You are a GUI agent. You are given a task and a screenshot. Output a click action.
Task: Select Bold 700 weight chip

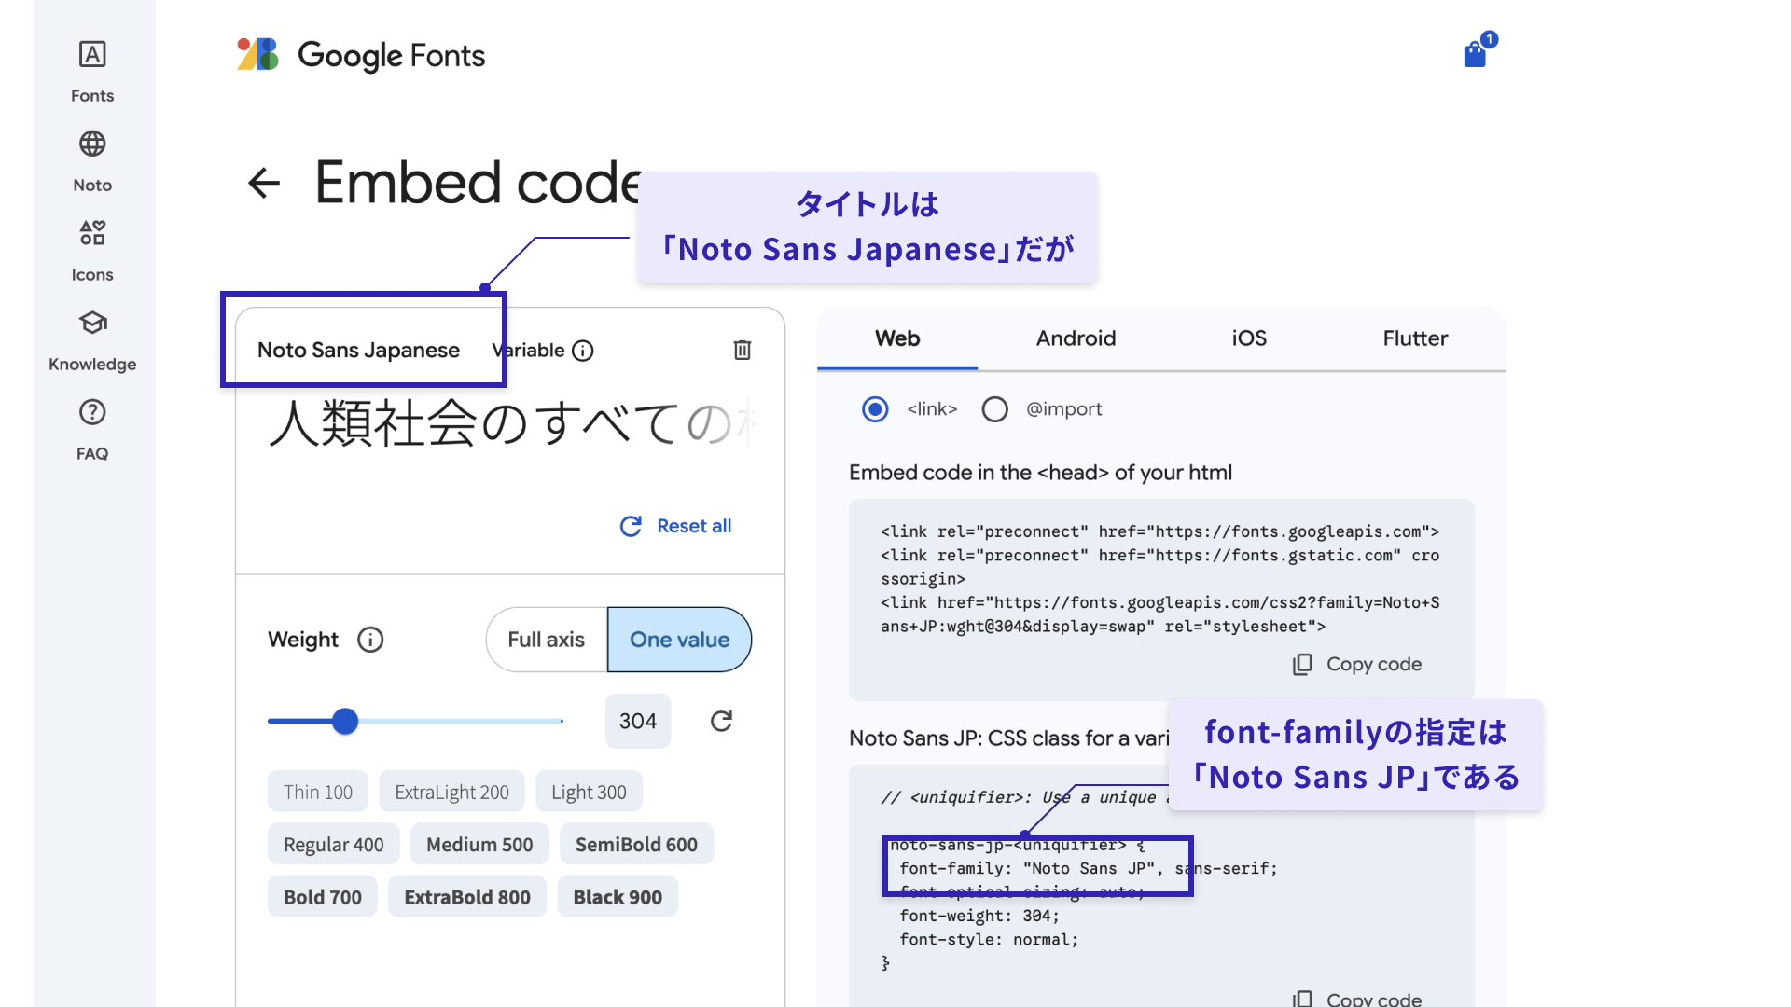pyautogui.click(x=322, y=896)
